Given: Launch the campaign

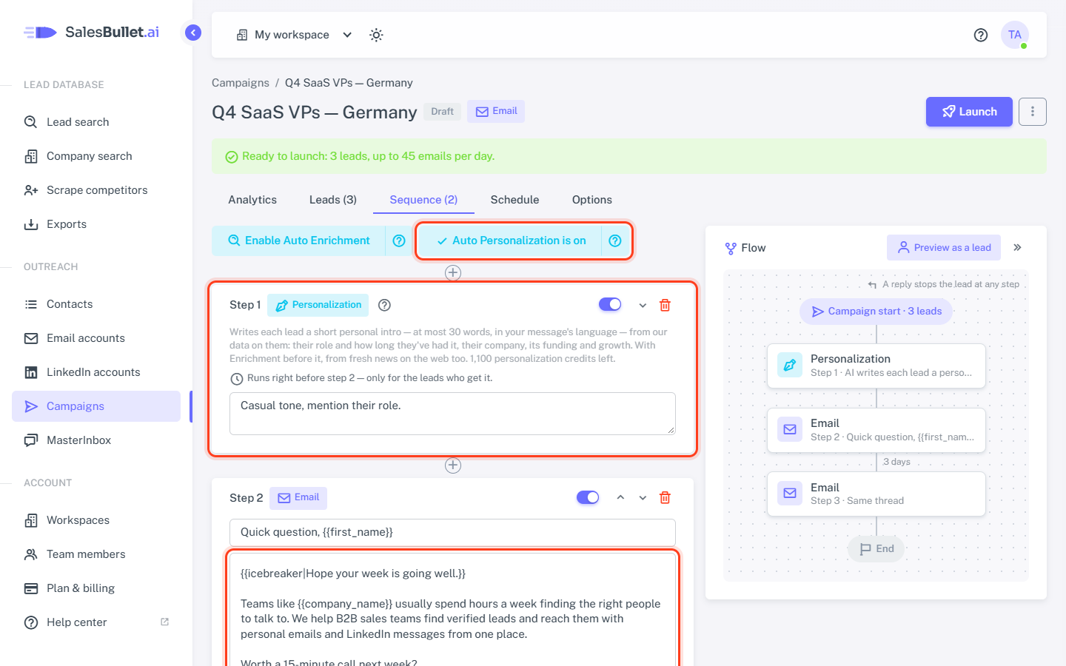Looking at the screenshot, I should point(969,112).
